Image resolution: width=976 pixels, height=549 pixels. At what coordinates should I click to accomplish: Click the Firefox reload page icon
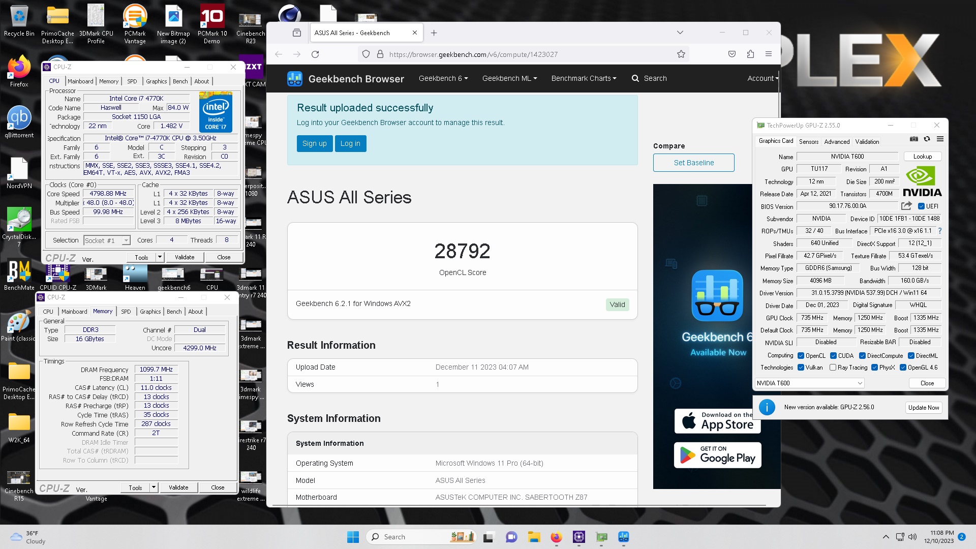[315, 54]
